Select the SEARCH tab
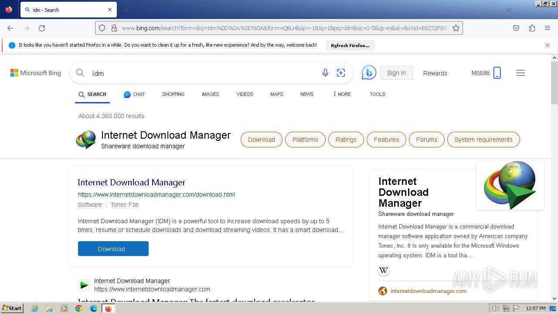This screenshot has height=314, width=558. [92, 94]
